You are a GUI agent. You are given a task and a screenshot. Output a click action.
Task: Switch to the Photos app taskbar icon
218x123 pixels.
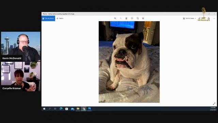pos(89,109)
